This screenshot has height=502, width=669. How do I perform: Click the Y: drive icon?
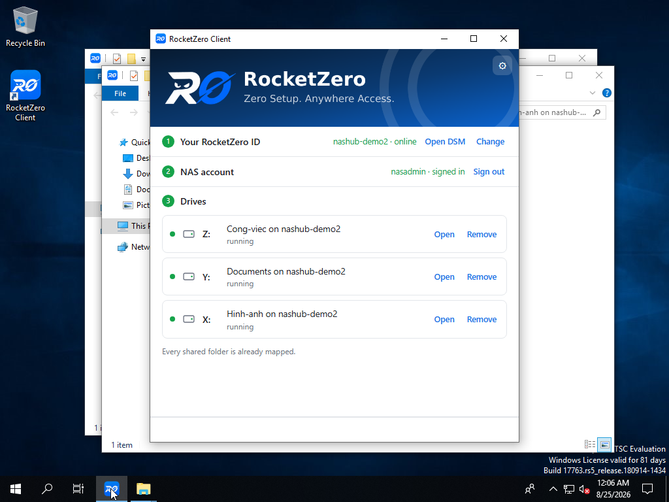tap(189, 276)
